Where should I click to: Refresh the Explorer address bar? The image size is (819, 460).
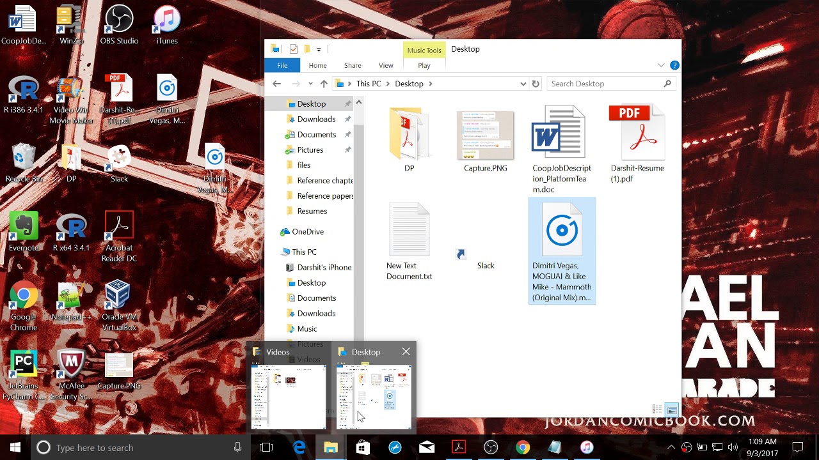[536, 84]
